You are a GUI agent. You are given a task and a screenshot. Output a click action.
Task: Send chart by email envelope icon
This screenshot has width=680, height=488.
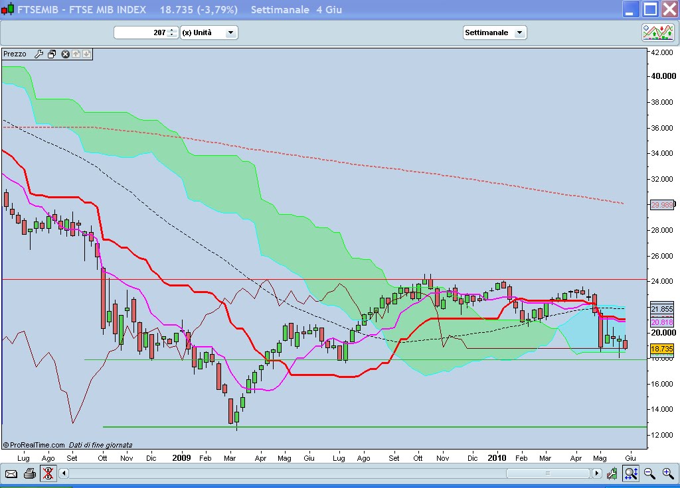(x=11, y=473)
